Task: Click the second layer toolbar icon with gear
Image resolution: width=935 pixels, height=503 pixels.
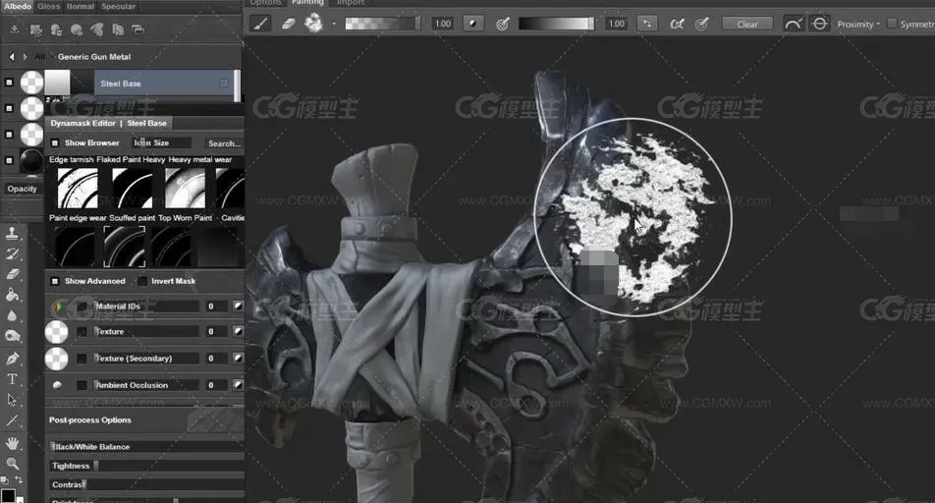Action: point(35,29)
